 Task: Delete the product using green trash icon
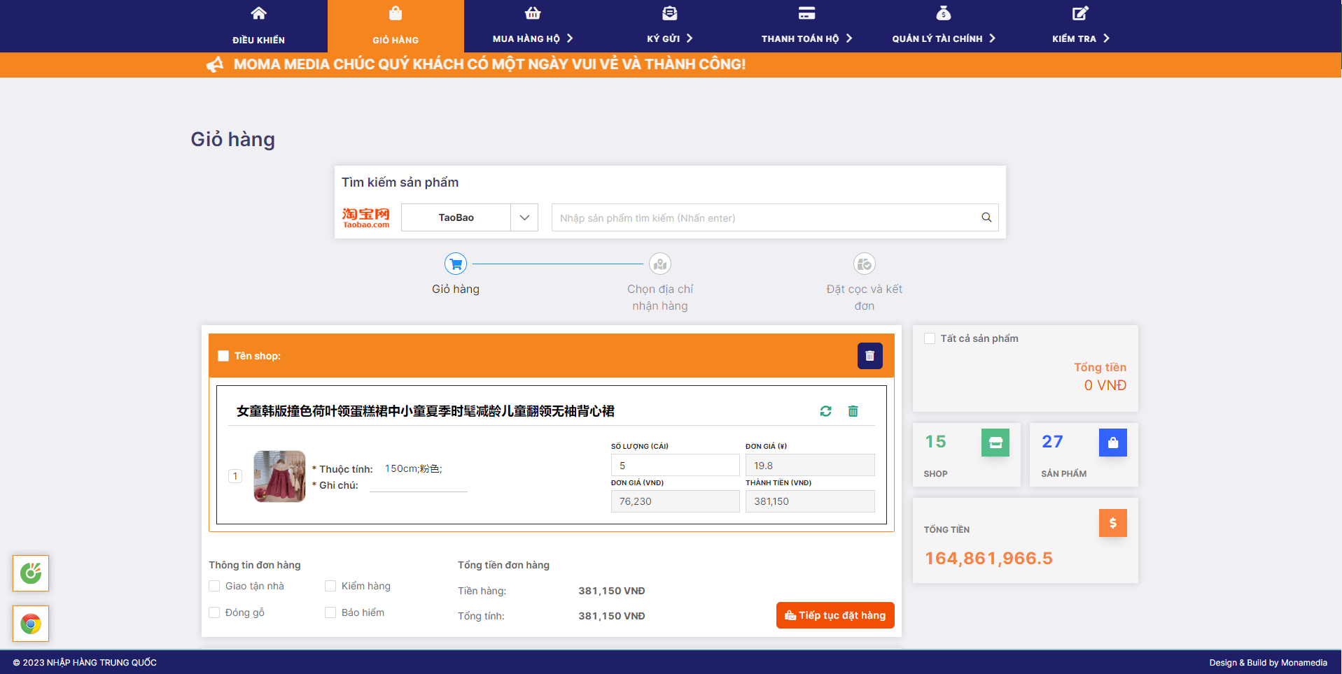pos(853,411)
